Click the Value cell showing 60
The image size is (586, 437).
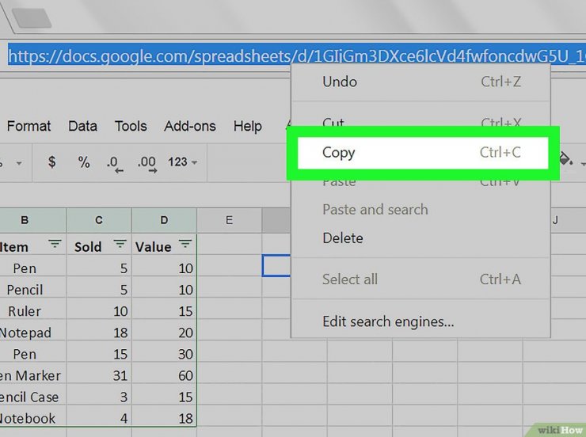pyautogui.click(x=164, y=375)
